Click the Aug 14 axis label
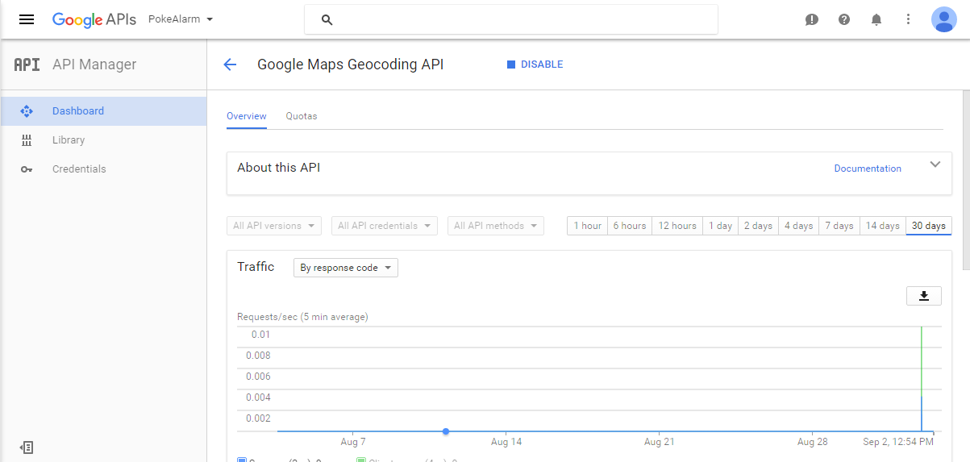 click(x=506, y=442)
